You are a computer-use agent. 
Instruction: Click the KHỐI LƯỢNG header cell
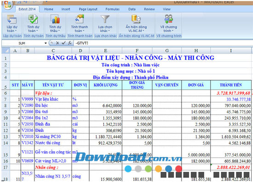(x=105, y=85)
